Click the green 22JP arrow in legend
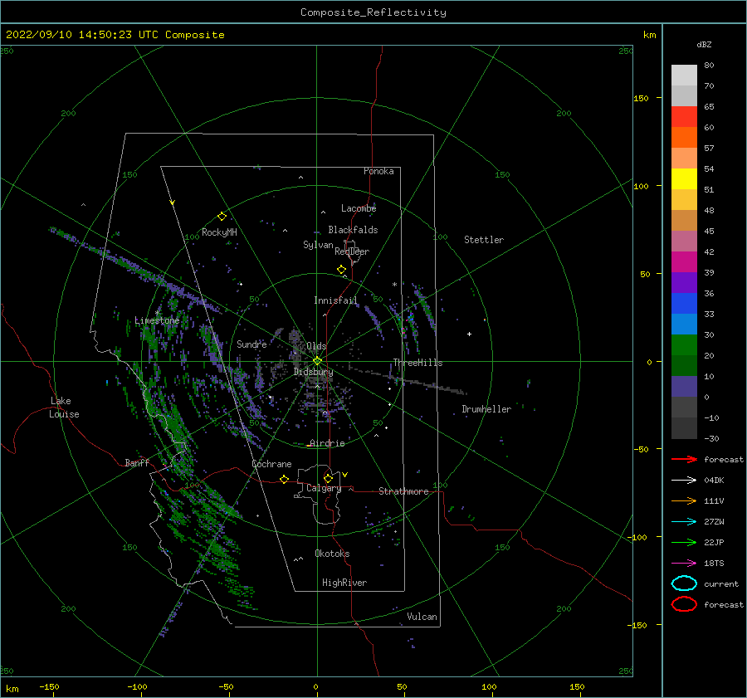Screen dimensions: 747x698 (x=684, y=542)
